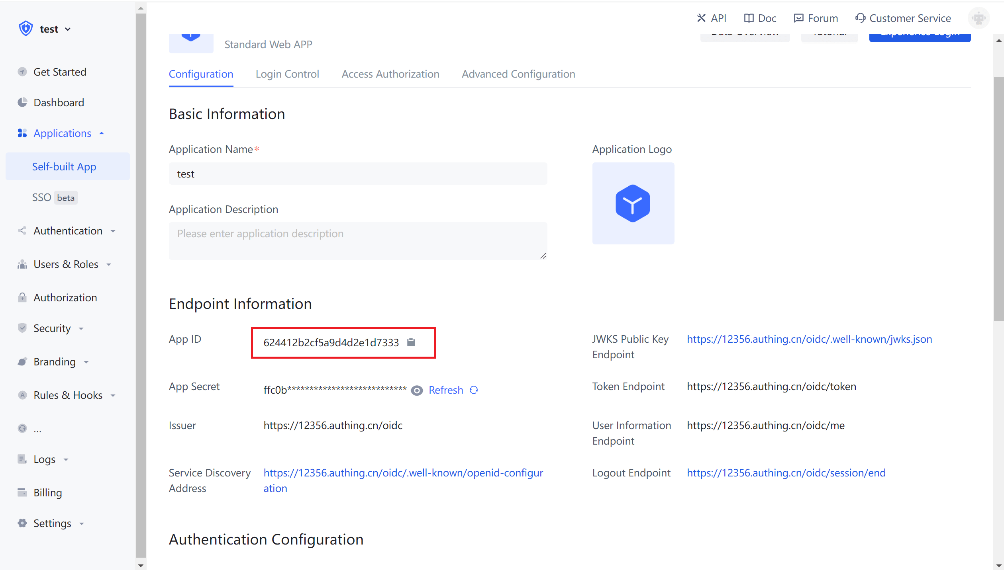
Task: Click the user avatar robot icon
Action: click(x=979, y=18)
